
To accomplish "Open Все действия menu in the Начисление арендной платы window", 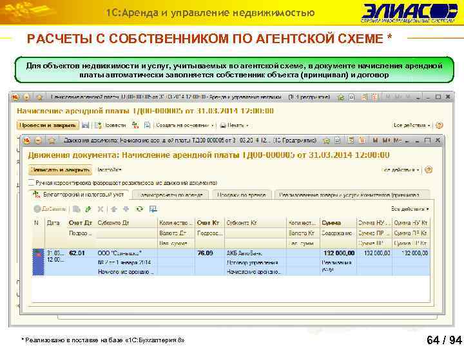I will [412, 126].
